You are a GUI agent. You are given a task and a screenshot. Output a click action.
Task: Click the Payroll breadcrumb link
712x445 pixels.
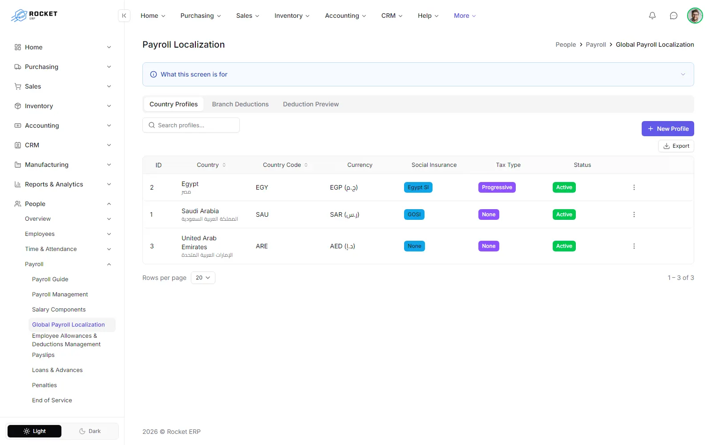(595, 44)
